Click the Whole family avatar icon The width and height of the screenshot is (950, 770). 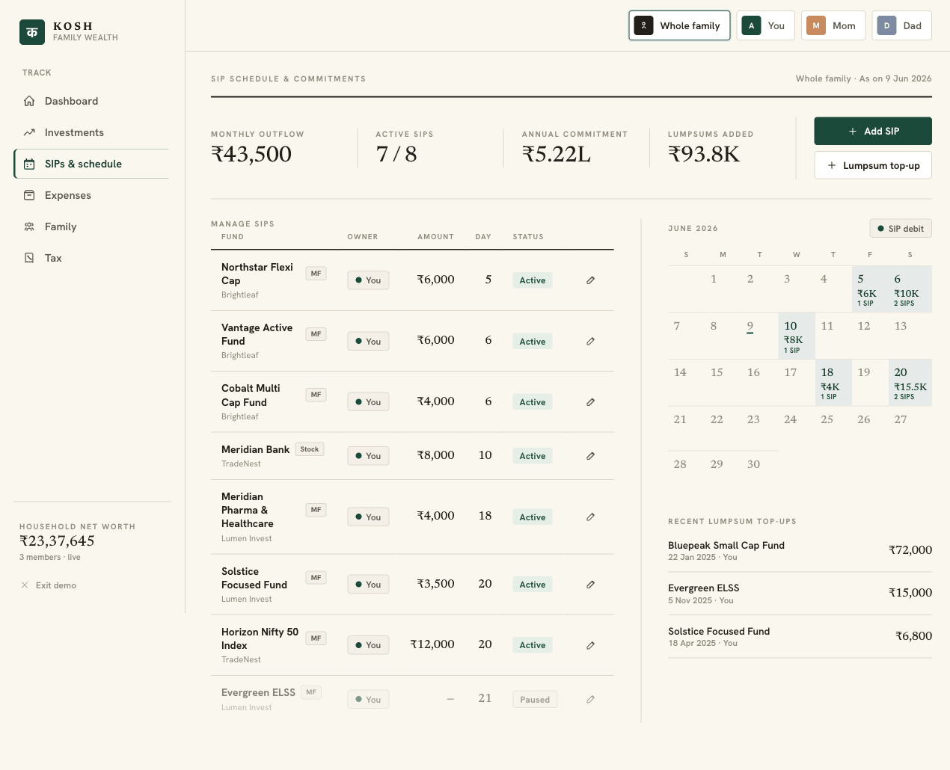(644, 25)
